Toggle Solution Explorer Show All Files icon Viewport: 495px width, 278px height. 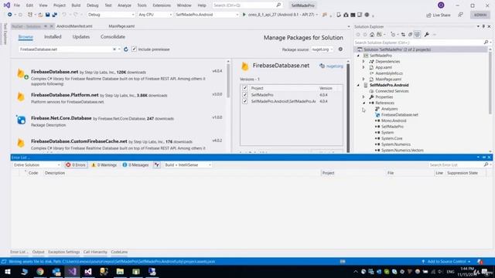click(417, 34)
